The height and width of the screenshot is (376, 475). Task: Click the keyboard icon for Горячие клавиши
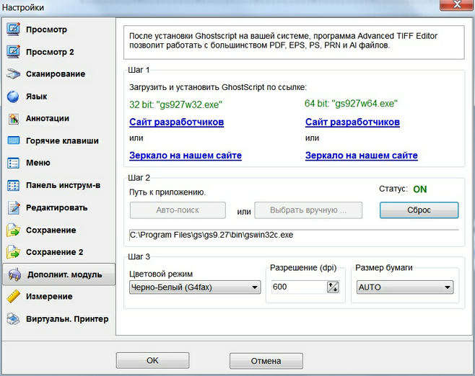[13, 140]
